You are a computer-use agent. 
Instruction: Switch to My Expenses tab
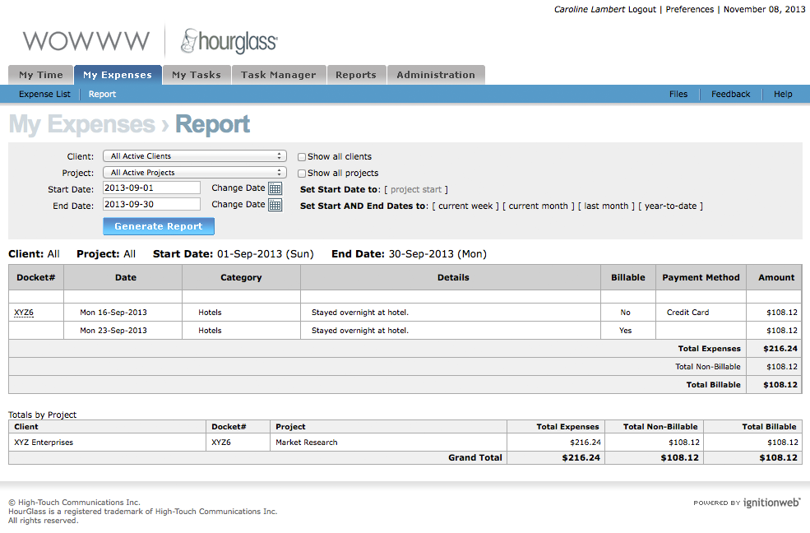point(118,75)
